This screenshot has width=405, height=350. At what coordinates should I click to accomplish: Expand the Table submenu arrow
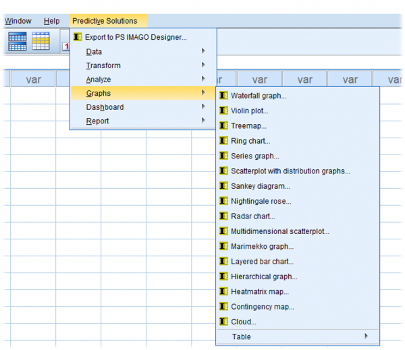tap(367, 336)
